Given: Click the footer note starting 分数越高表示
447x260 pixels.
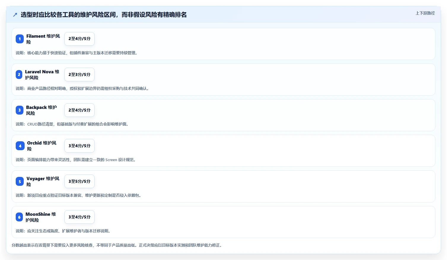Looking at the screenshot, I should 117,245.
